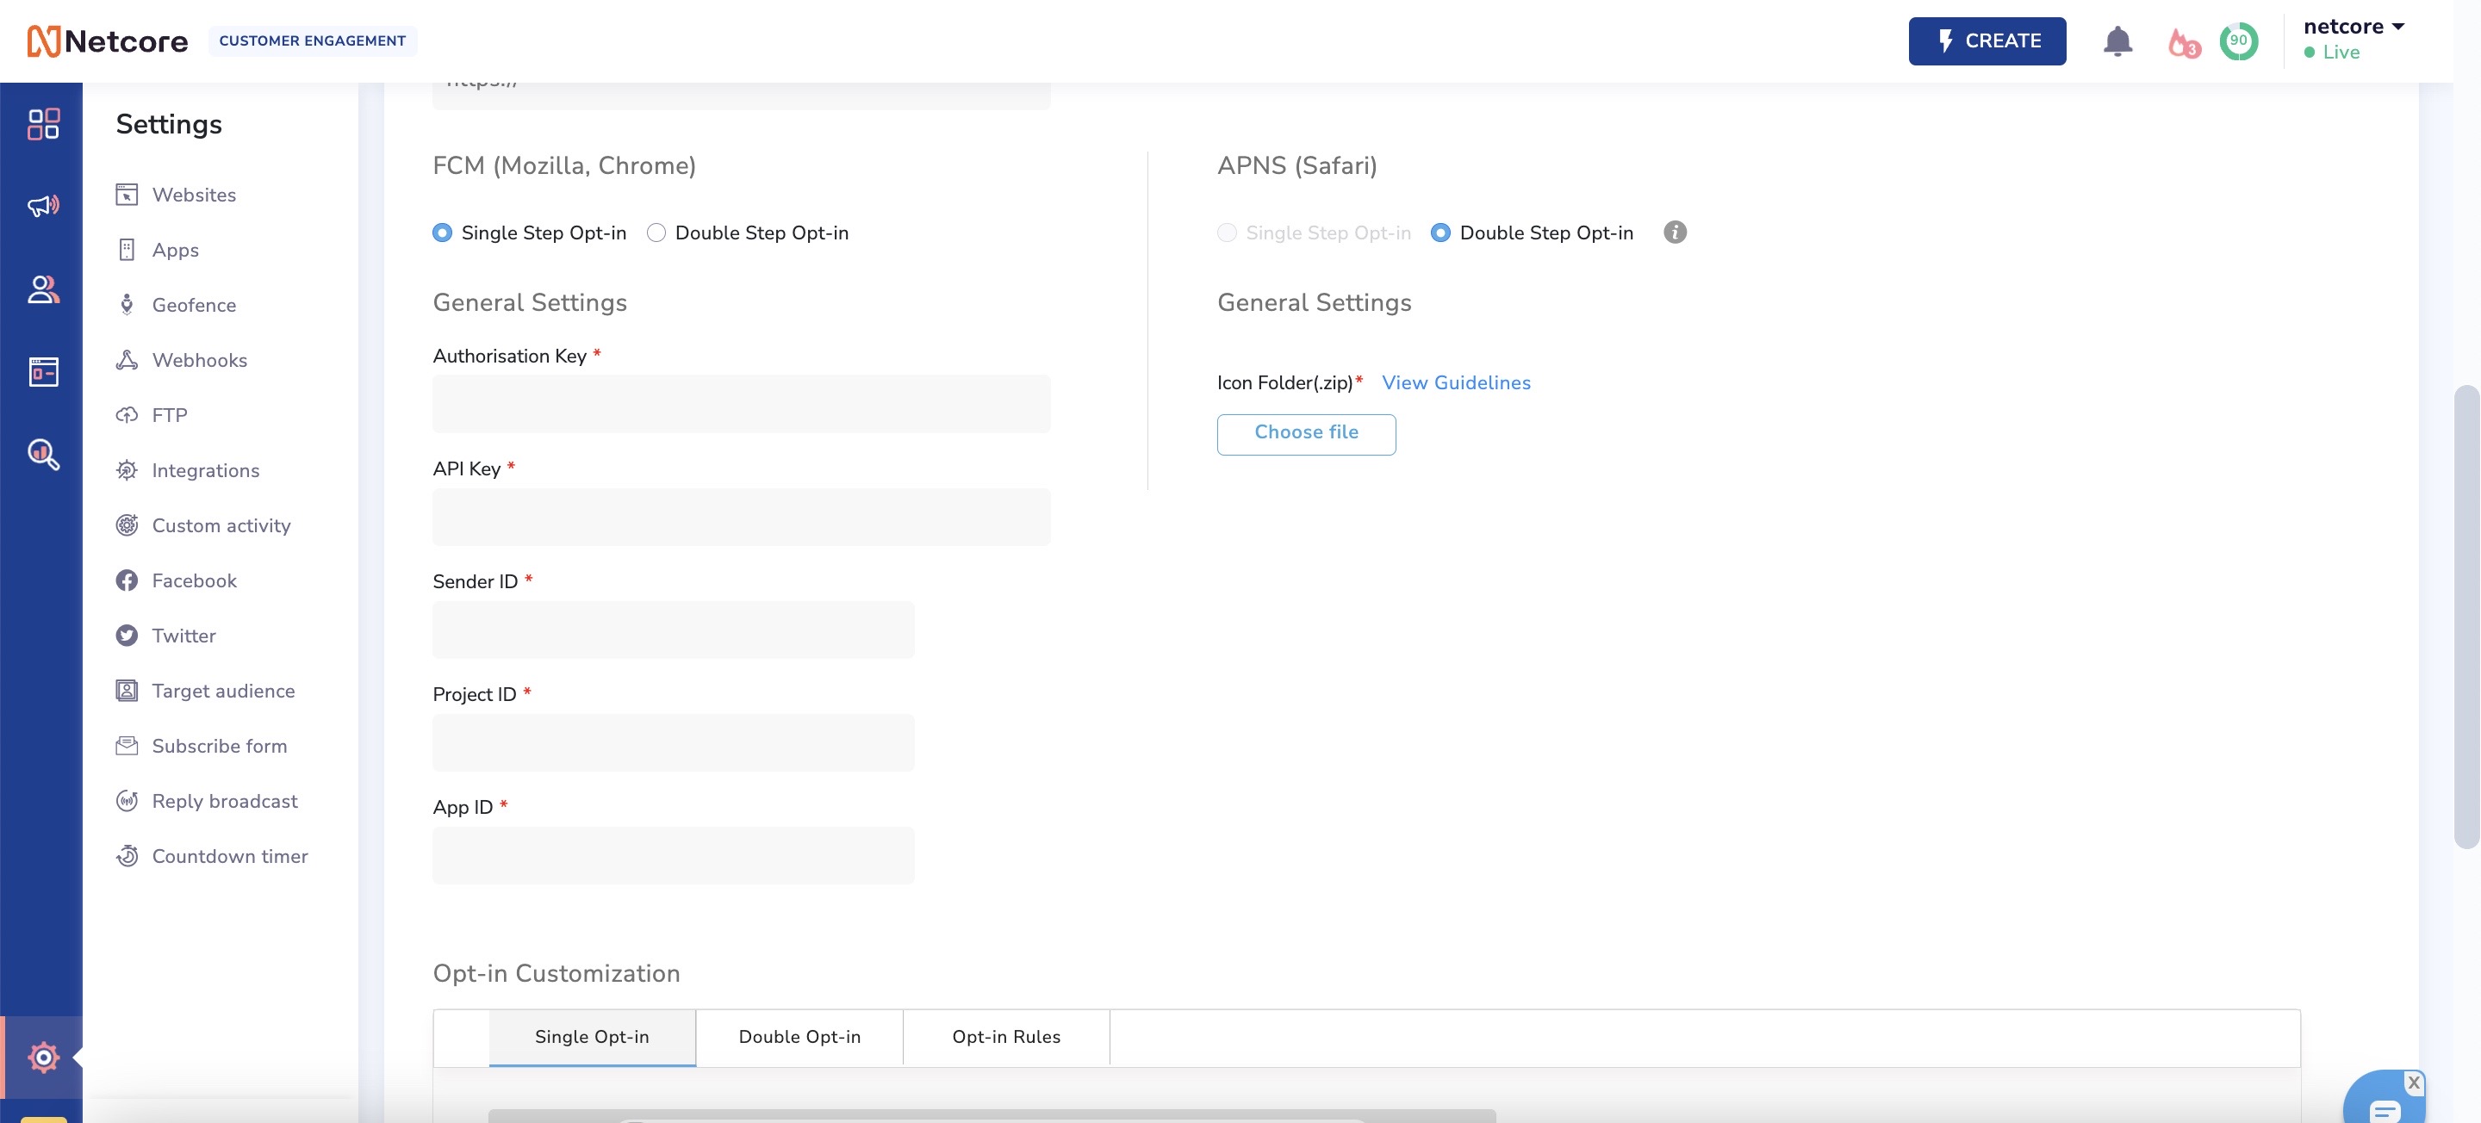Open the dashboard grid icon in sidebar

point(42,123)
